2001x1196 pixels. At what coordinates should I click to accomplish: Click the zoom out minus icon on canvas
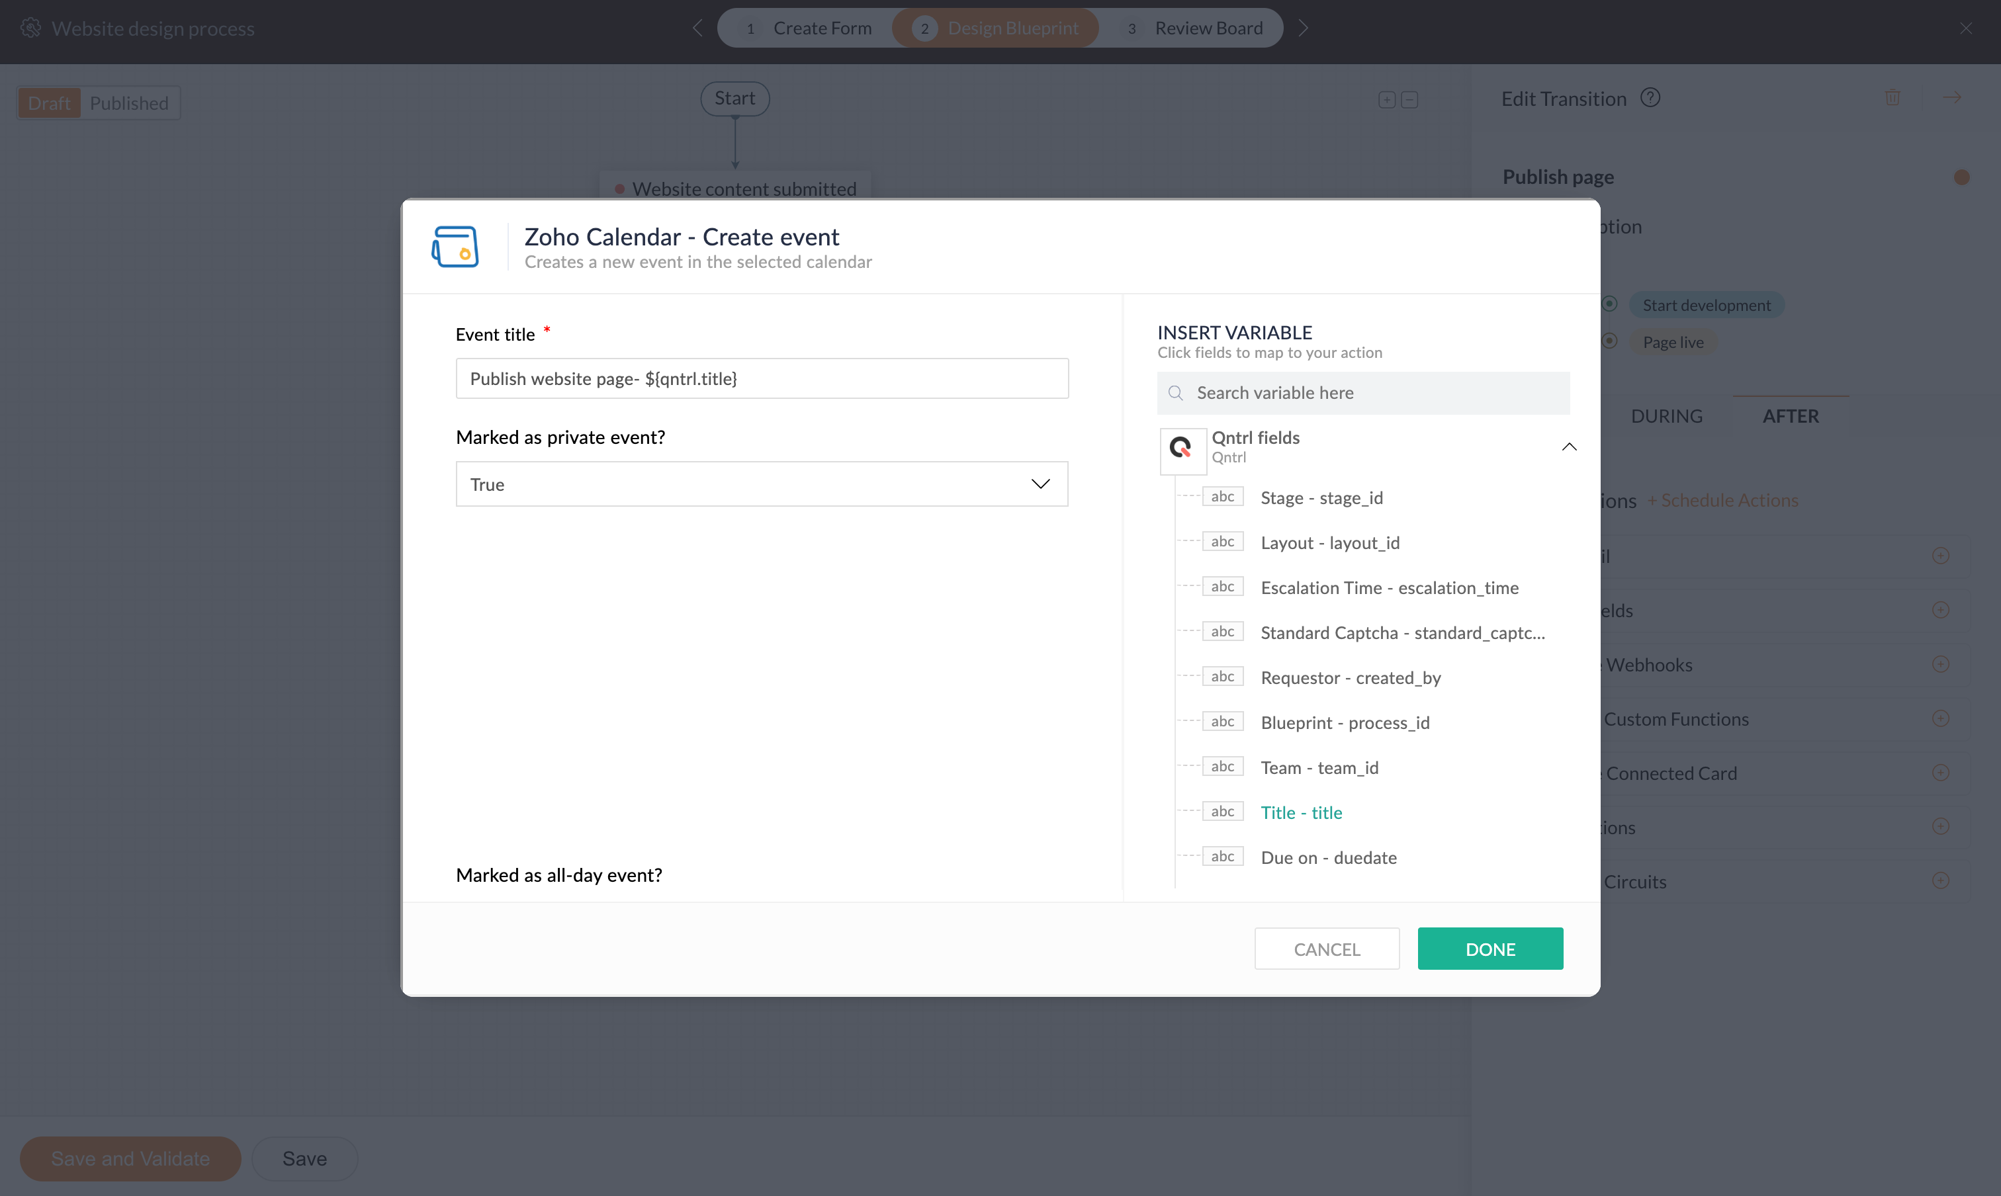point(1409,100)
